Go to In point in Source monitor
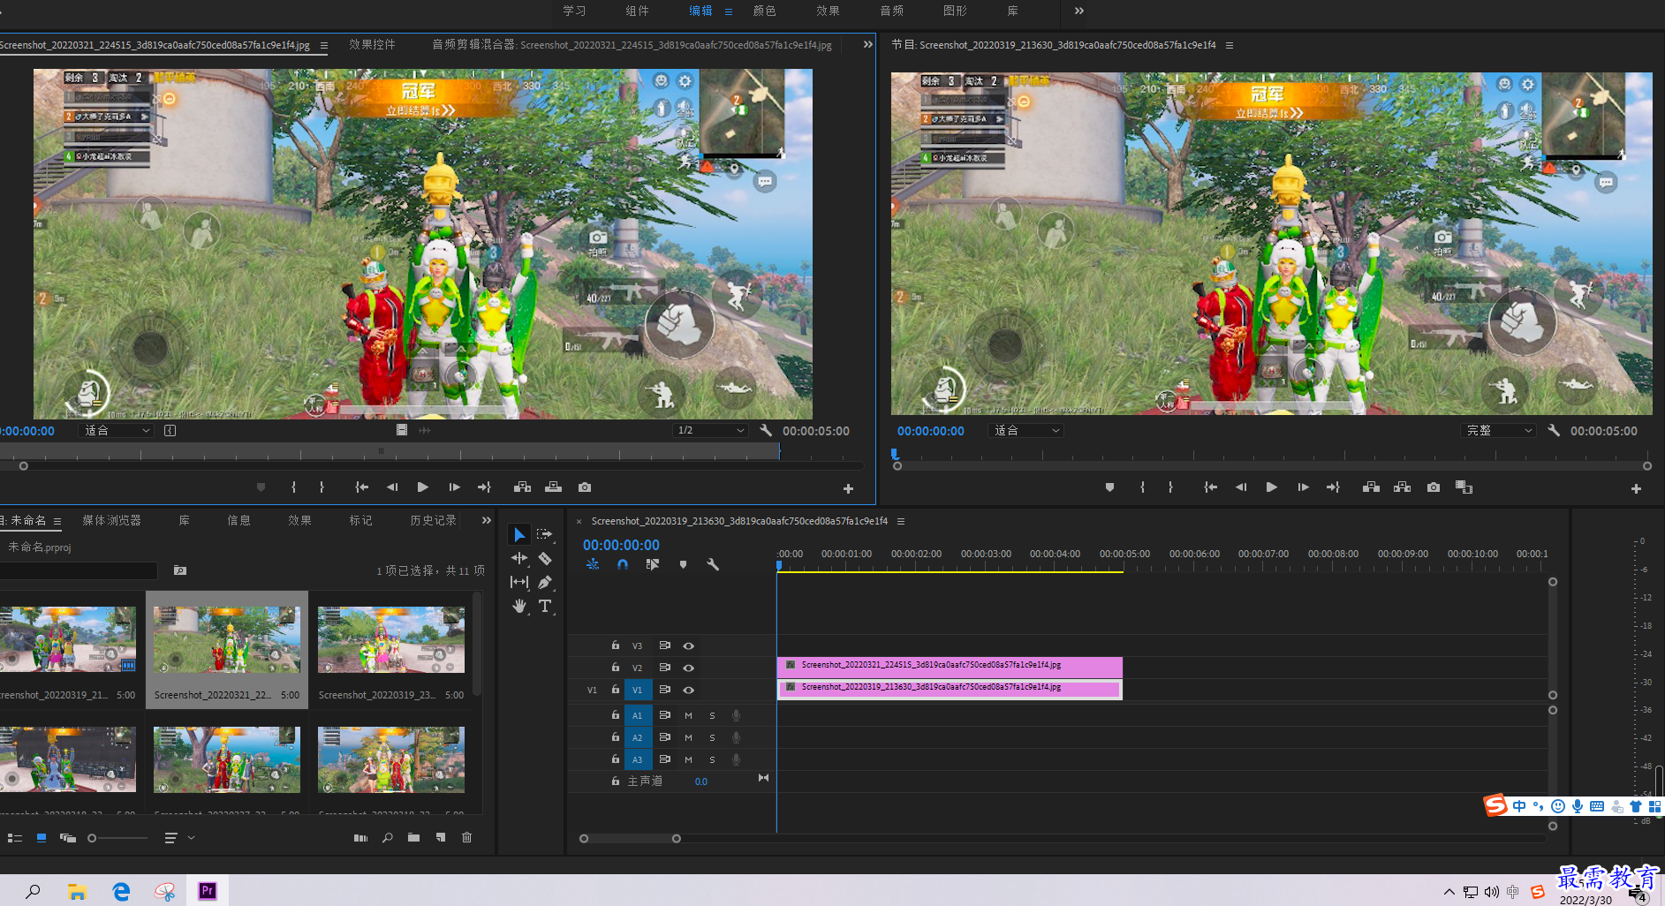The width and height of the screenshot is (1665, 906). 361,487
